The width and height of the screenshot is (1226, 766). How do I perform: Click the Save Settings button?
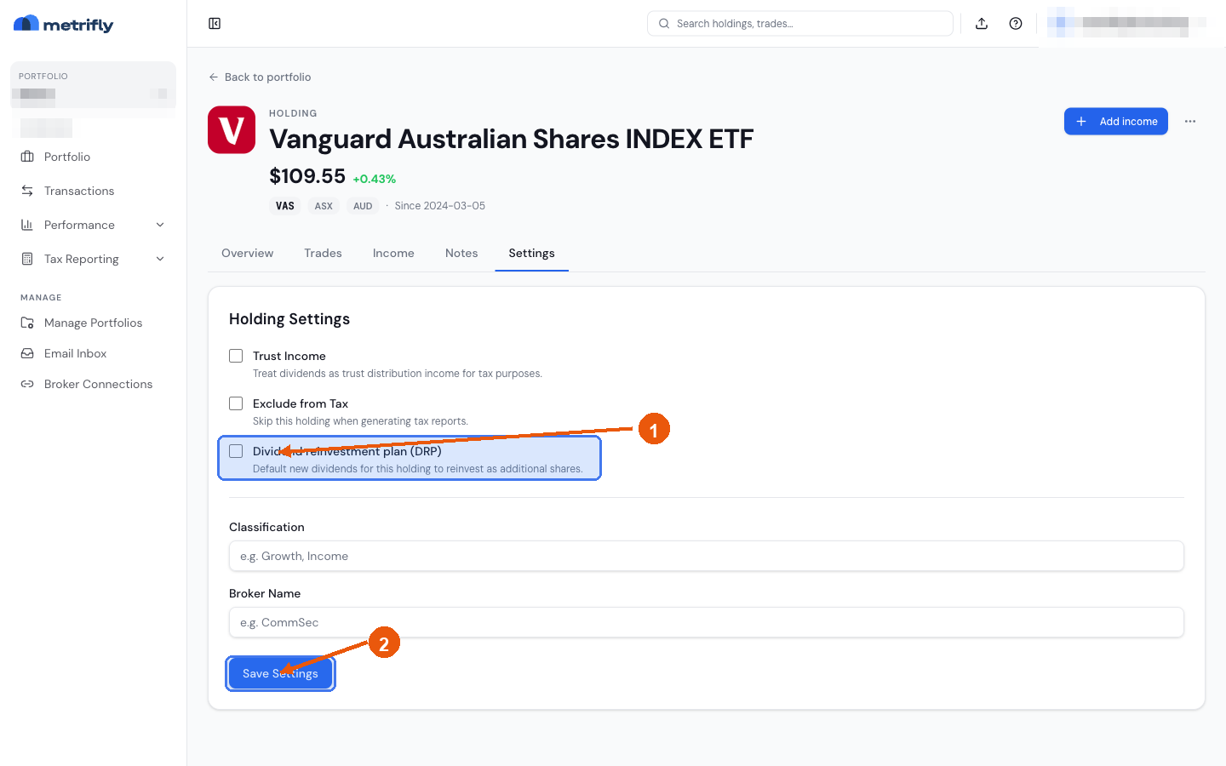(280, 673)
